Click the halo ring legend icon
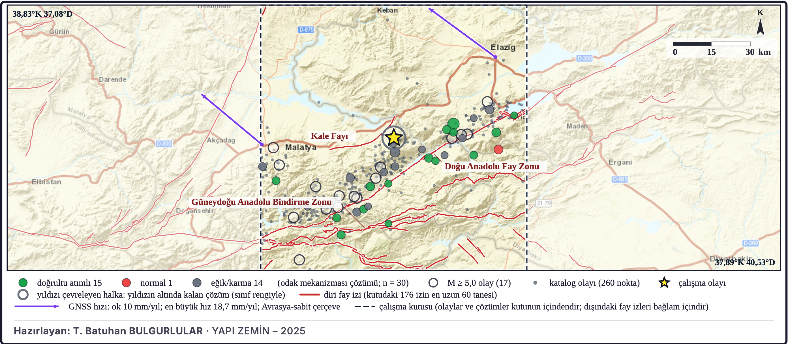This screenshot has height=344, width=788. pyautogui.click(x=23, y=295)
